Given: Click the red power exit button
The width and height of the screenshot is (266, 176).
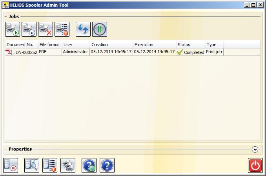Looking at the screenshot, I should (255, 165).
